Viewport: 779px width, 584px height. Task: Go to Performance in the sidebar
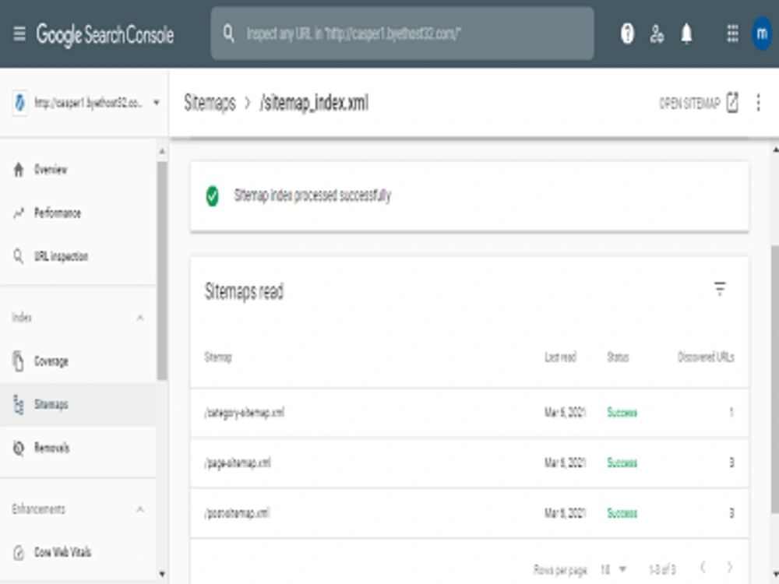pos(57,213)
